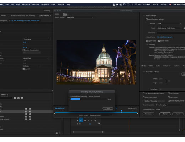Toggle the Accelerated Effects filter in Effects panel

(15, 98)
